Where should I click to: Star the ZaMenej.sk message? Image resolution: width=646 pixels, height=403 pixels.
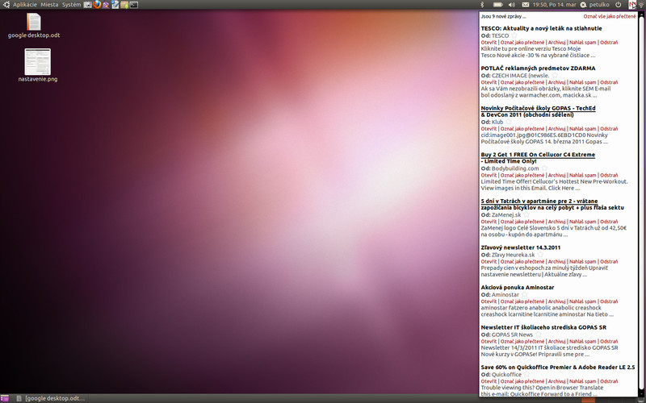[x=526, y=214]
